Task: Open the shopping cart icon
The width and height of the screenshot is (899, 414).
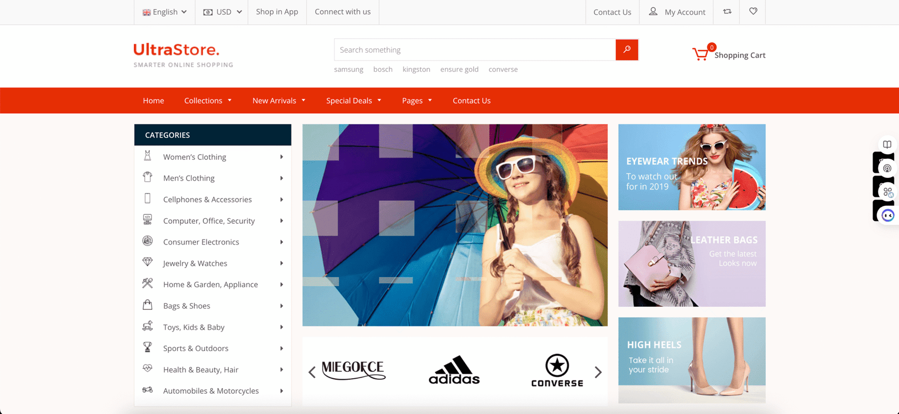Action: [700, 54]
